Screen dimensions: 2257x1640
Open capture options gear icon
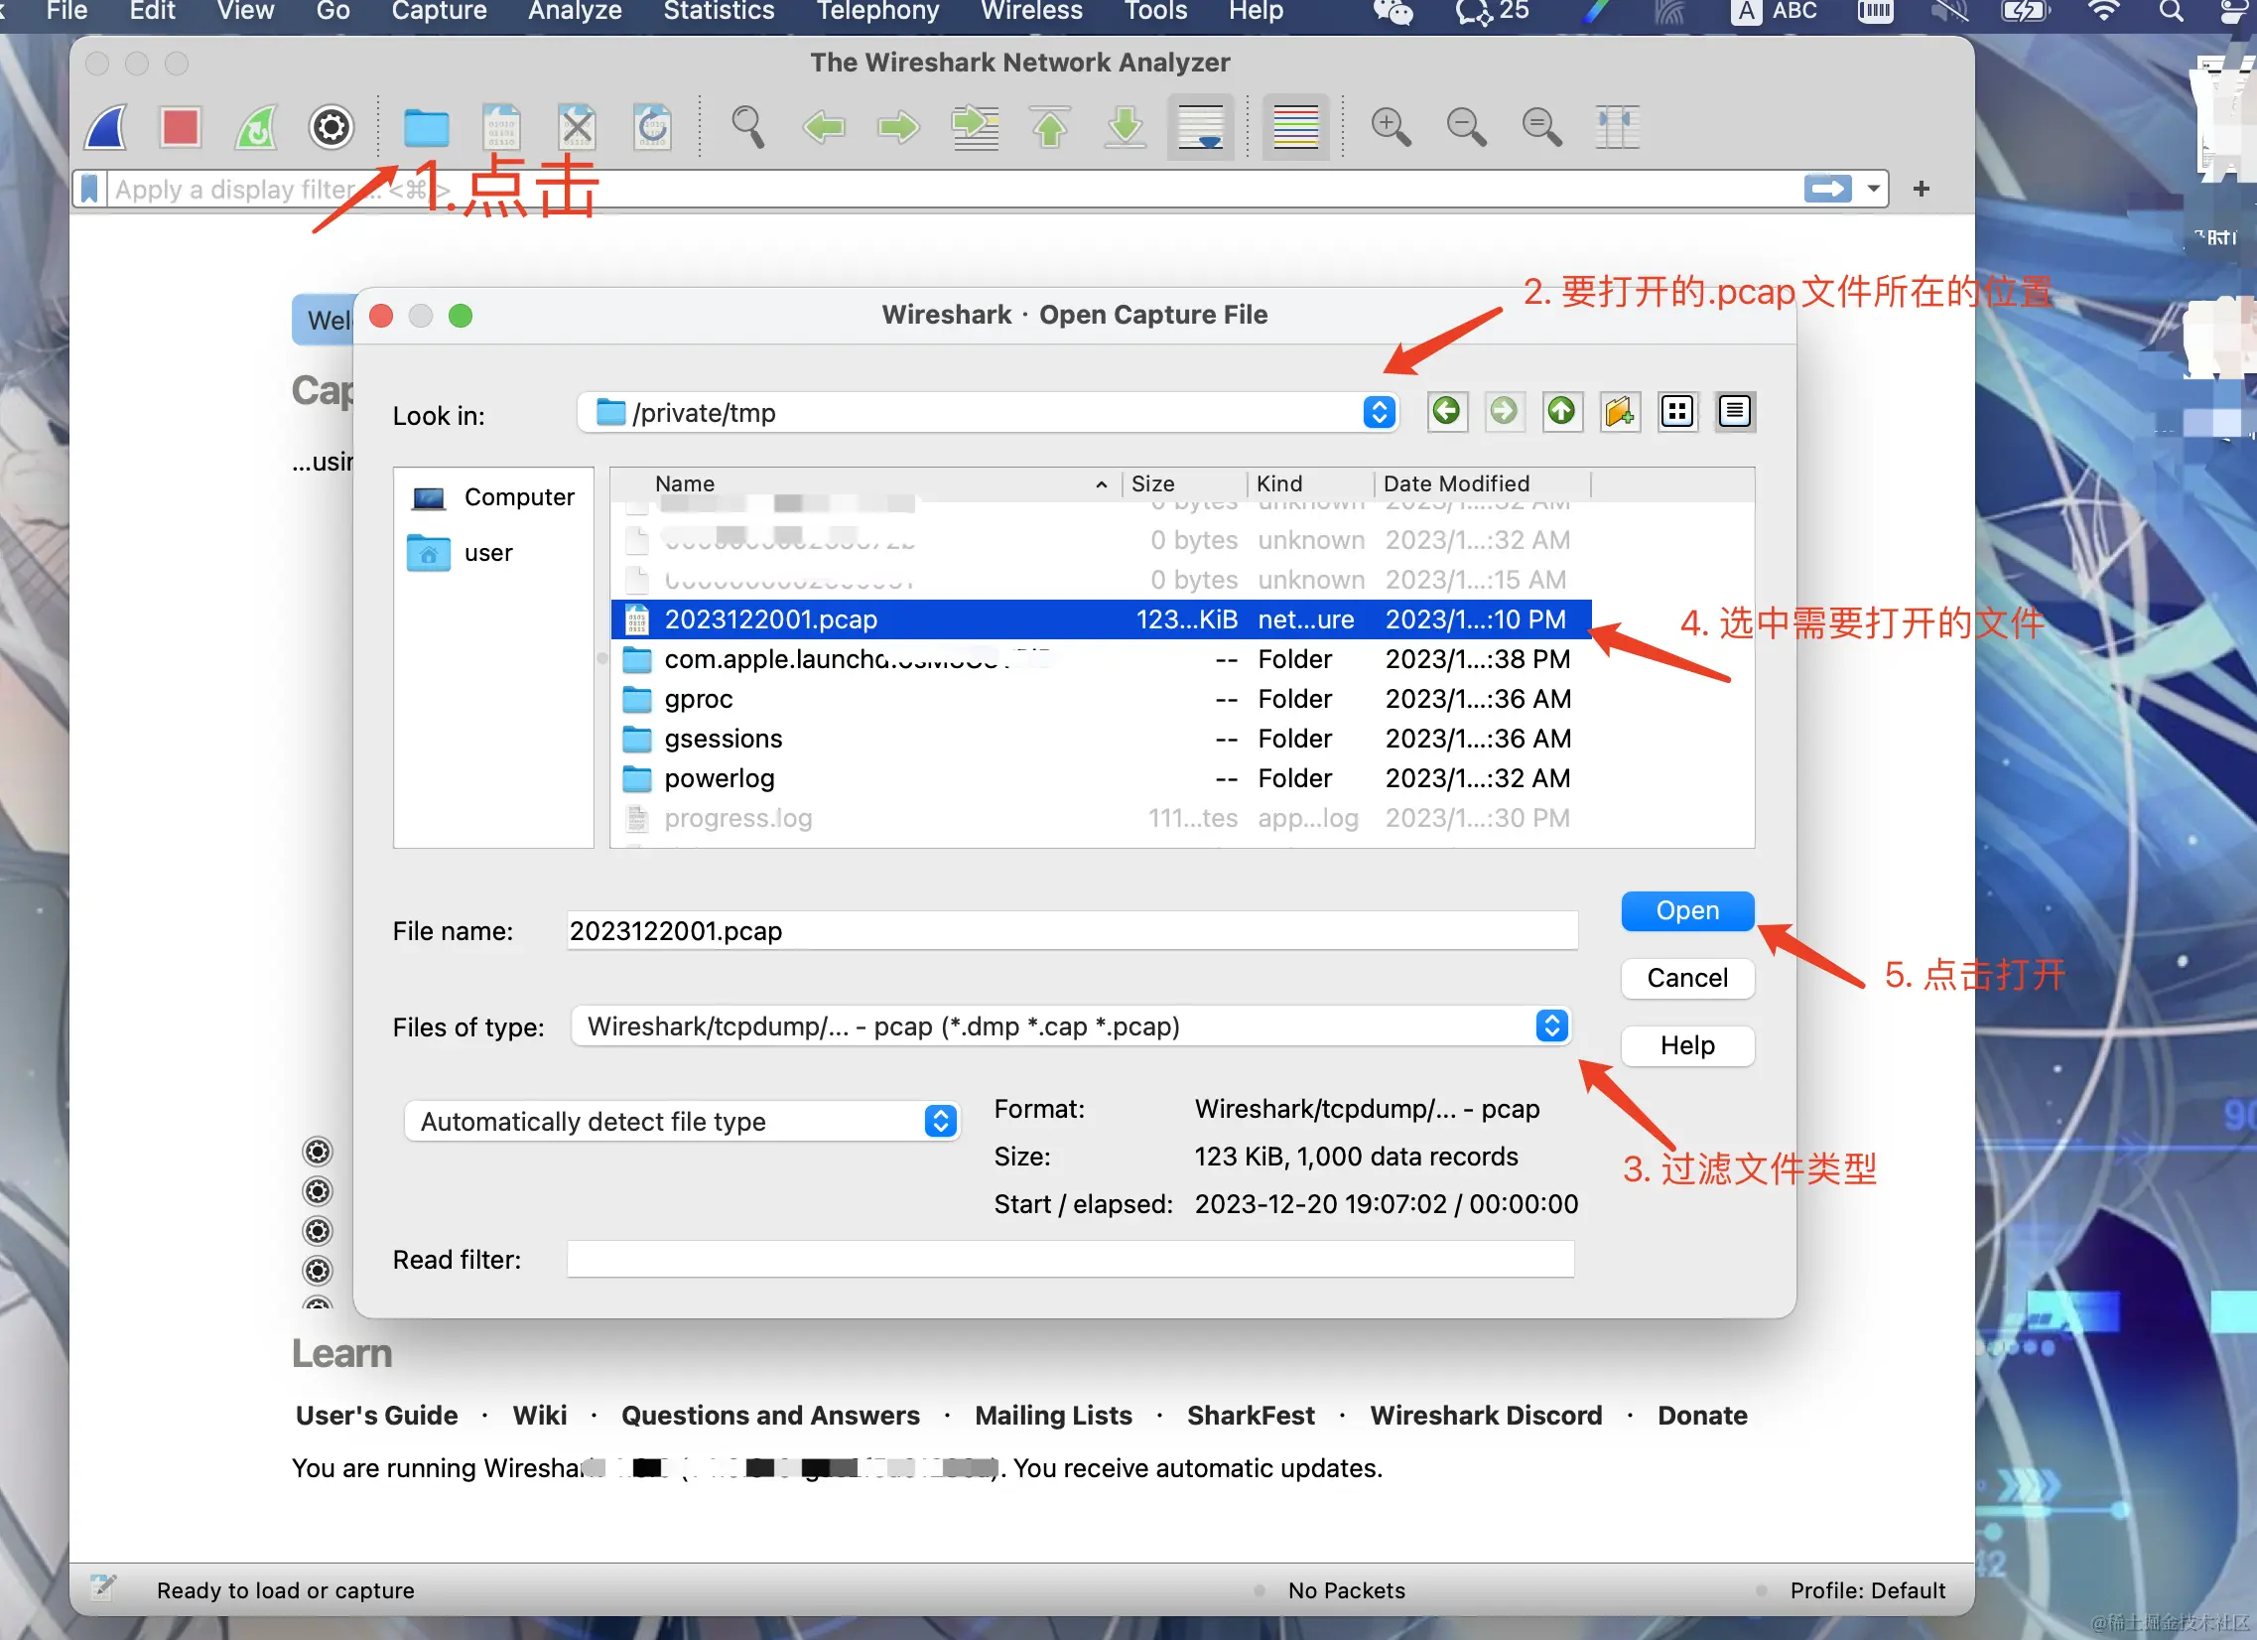click(331, 127)
